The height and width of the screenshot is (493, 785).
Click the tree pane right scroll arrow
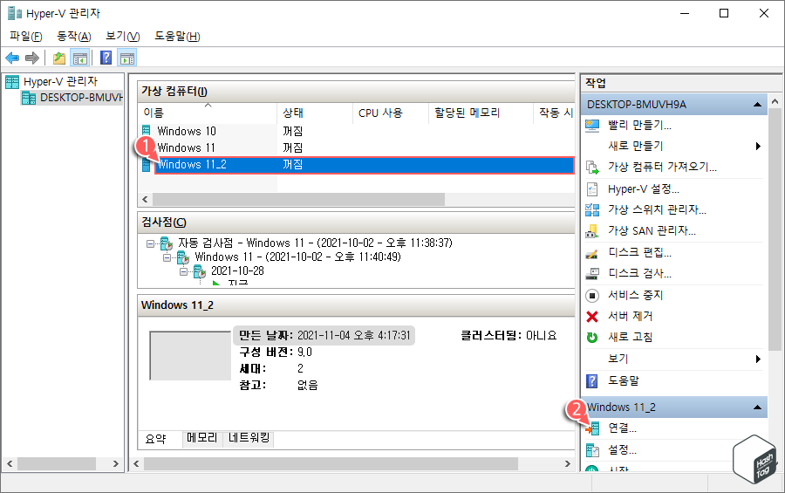click(x=116, y=464)
